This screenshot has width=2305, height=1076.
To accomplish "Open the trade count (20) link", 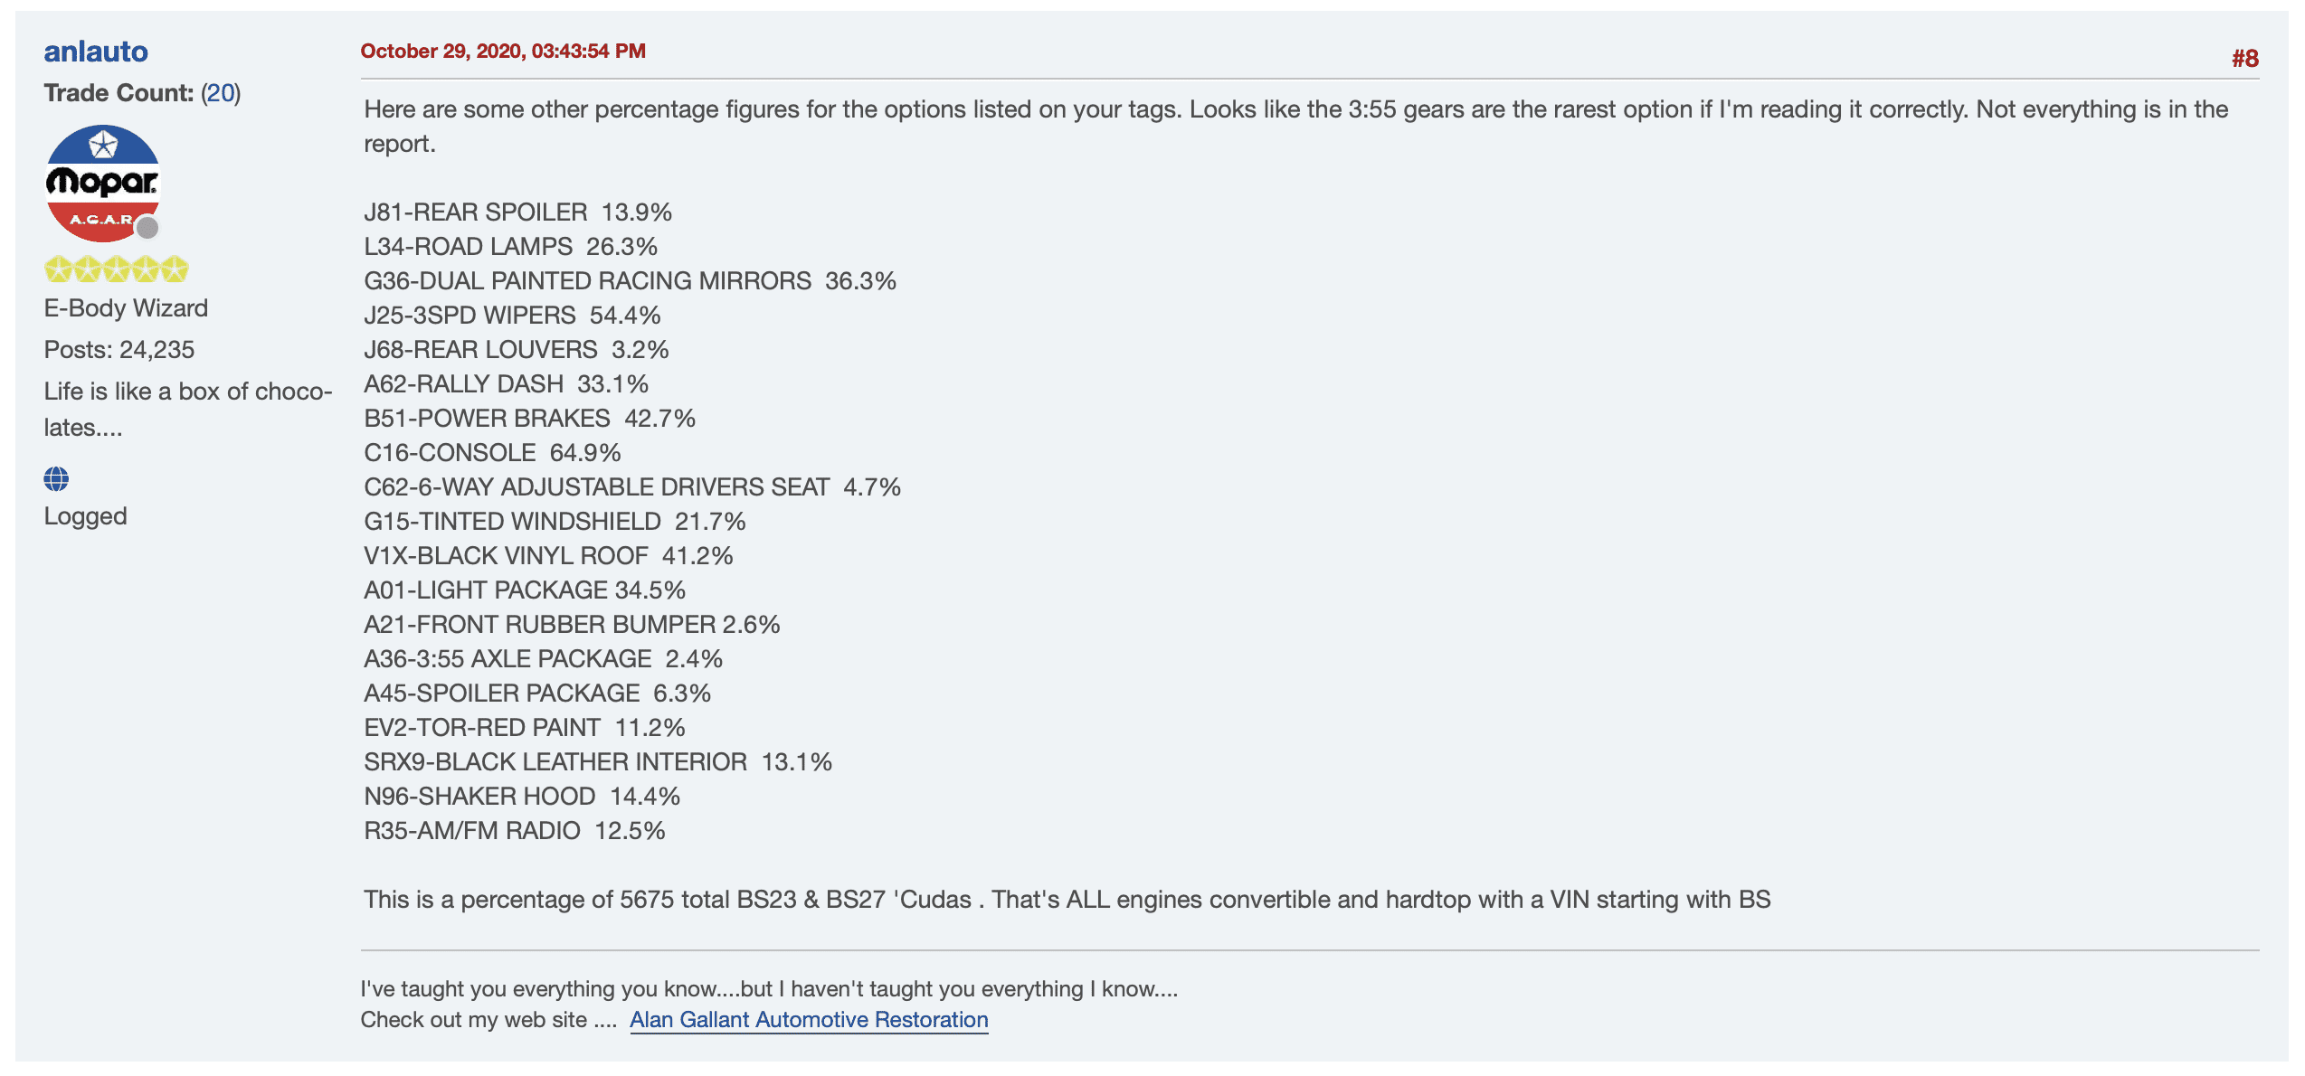I will [x=221, y=93].
